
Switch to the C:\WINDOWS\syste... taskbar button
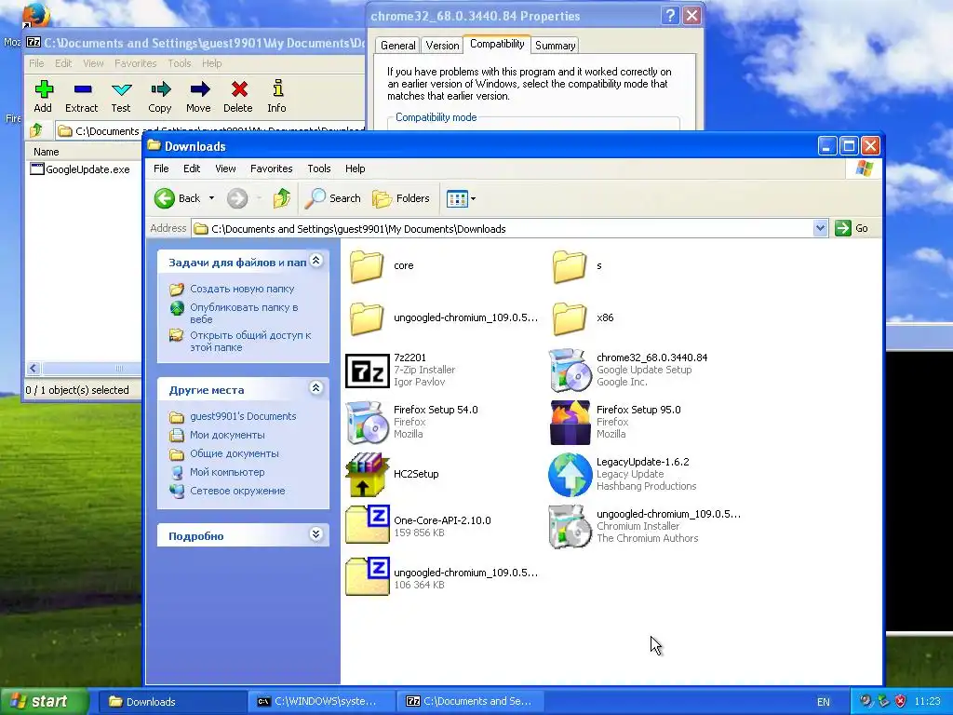[x=321, y=702]
